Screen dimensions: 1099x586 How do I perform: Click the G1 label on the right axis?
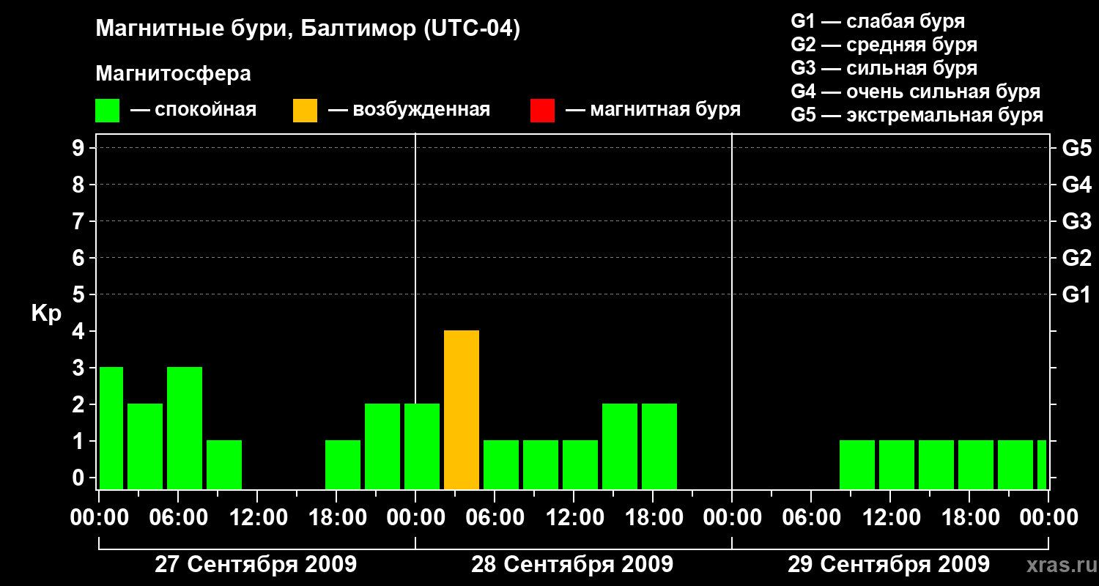click(1076, 294)
